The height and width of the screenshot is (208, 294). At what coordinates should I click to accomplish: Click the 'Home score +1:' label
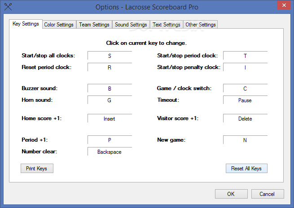42,118
